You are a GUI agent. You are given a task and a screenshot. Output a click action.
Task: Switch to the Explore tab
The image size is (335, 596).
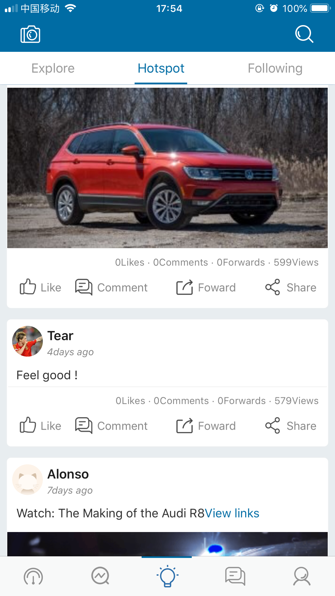tap(53, 68)
